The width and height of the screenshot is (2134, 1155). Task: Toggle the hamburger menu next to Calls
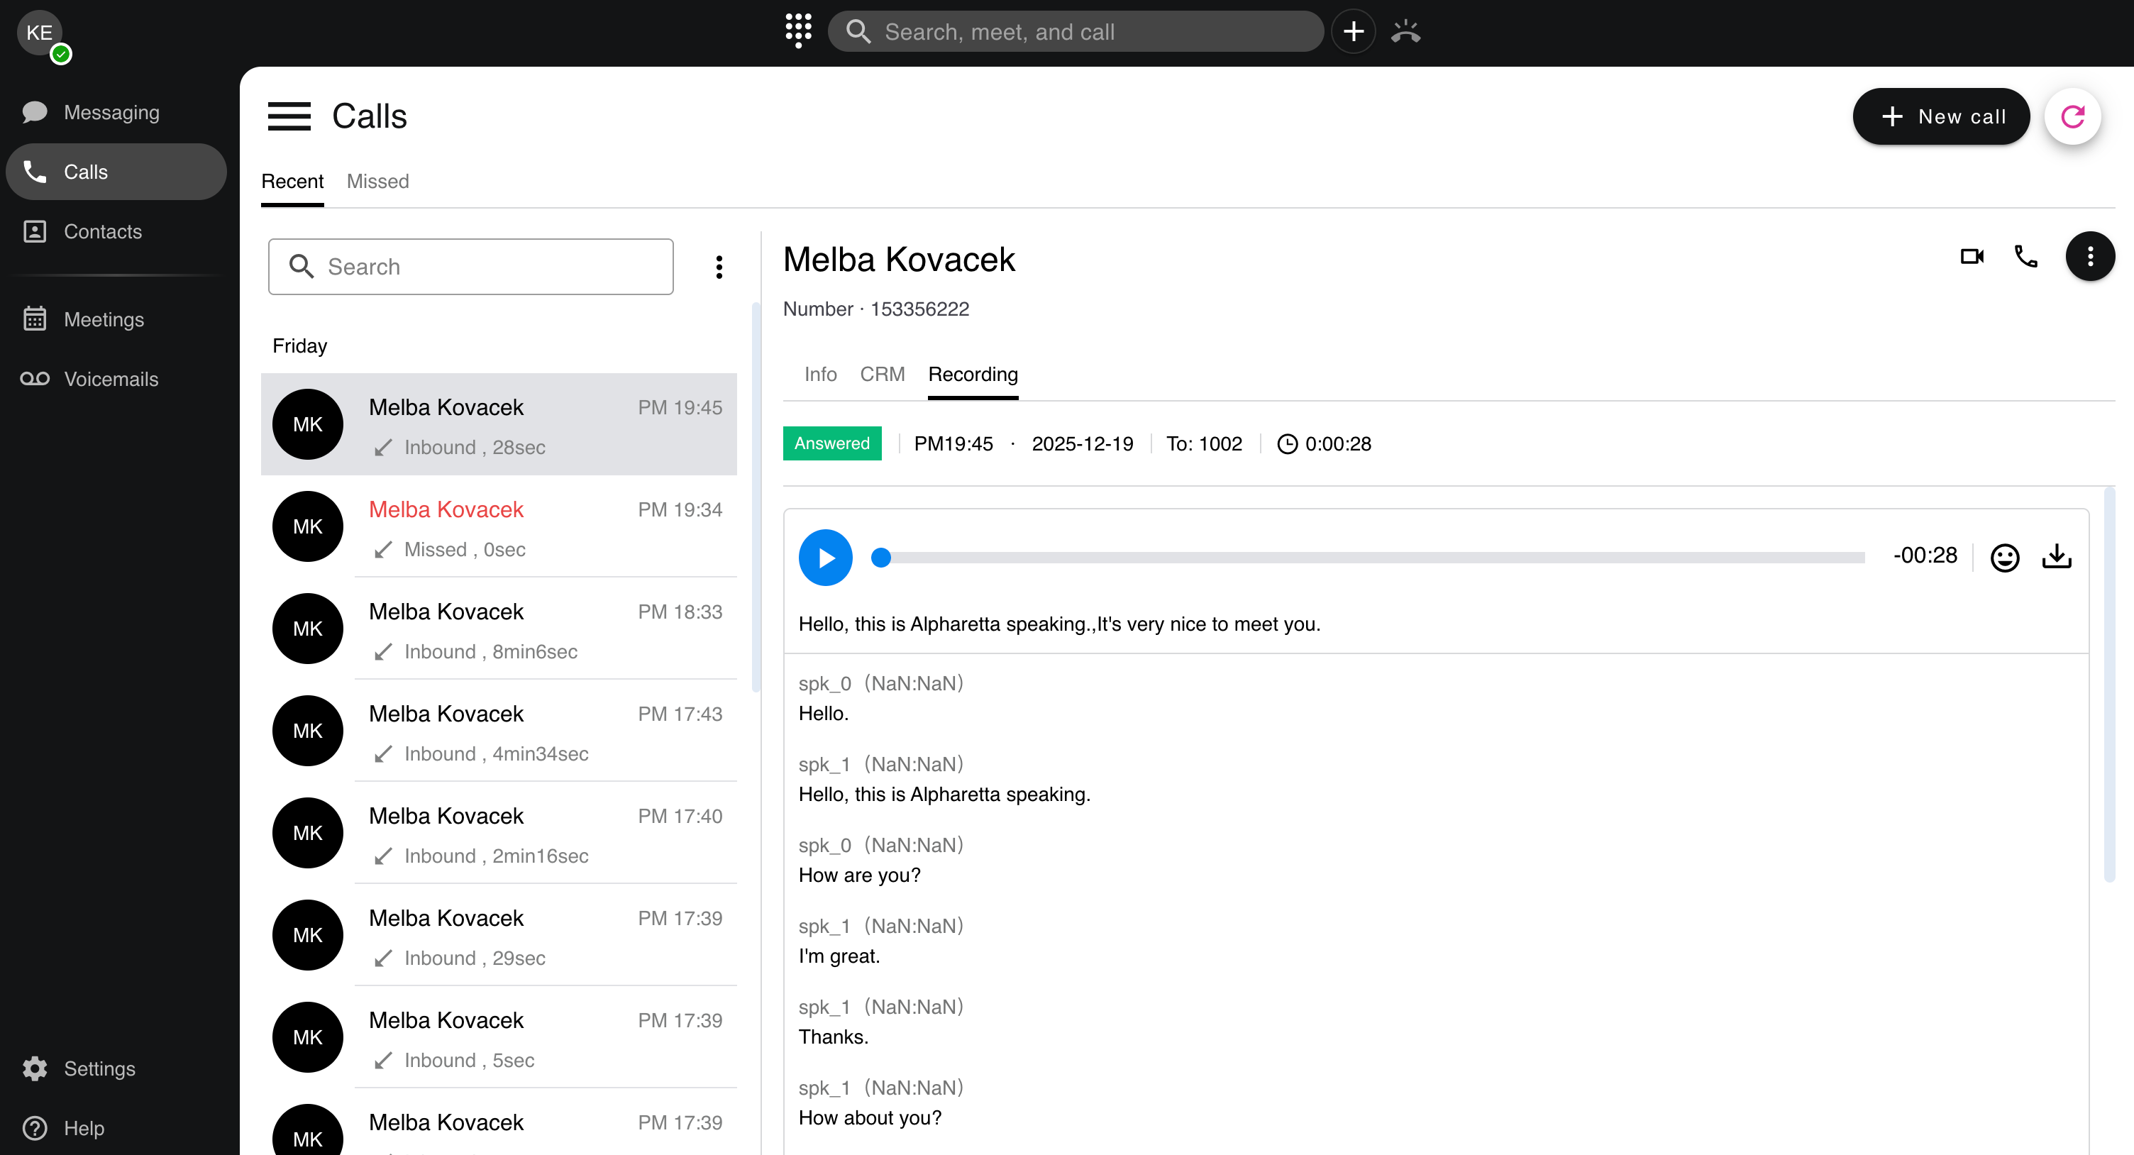click(289, 117)
